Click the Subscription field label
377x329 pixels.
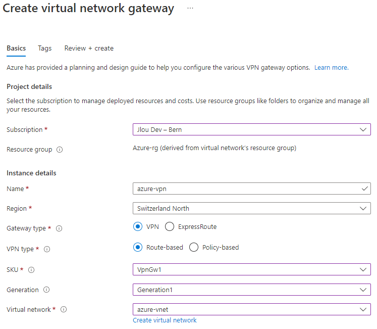tap(25, 129)
